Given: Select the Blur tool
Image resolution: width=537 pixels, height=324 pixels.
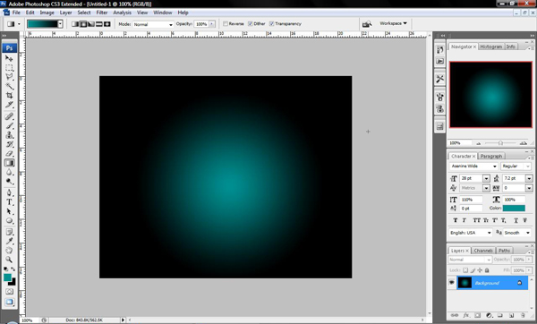Looking at the screenshot, I should point(9,172).
